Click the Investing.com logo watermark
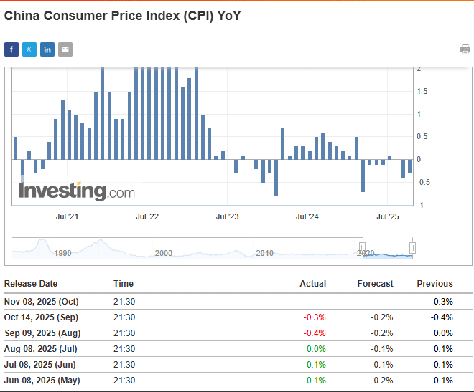 (76, 192)
